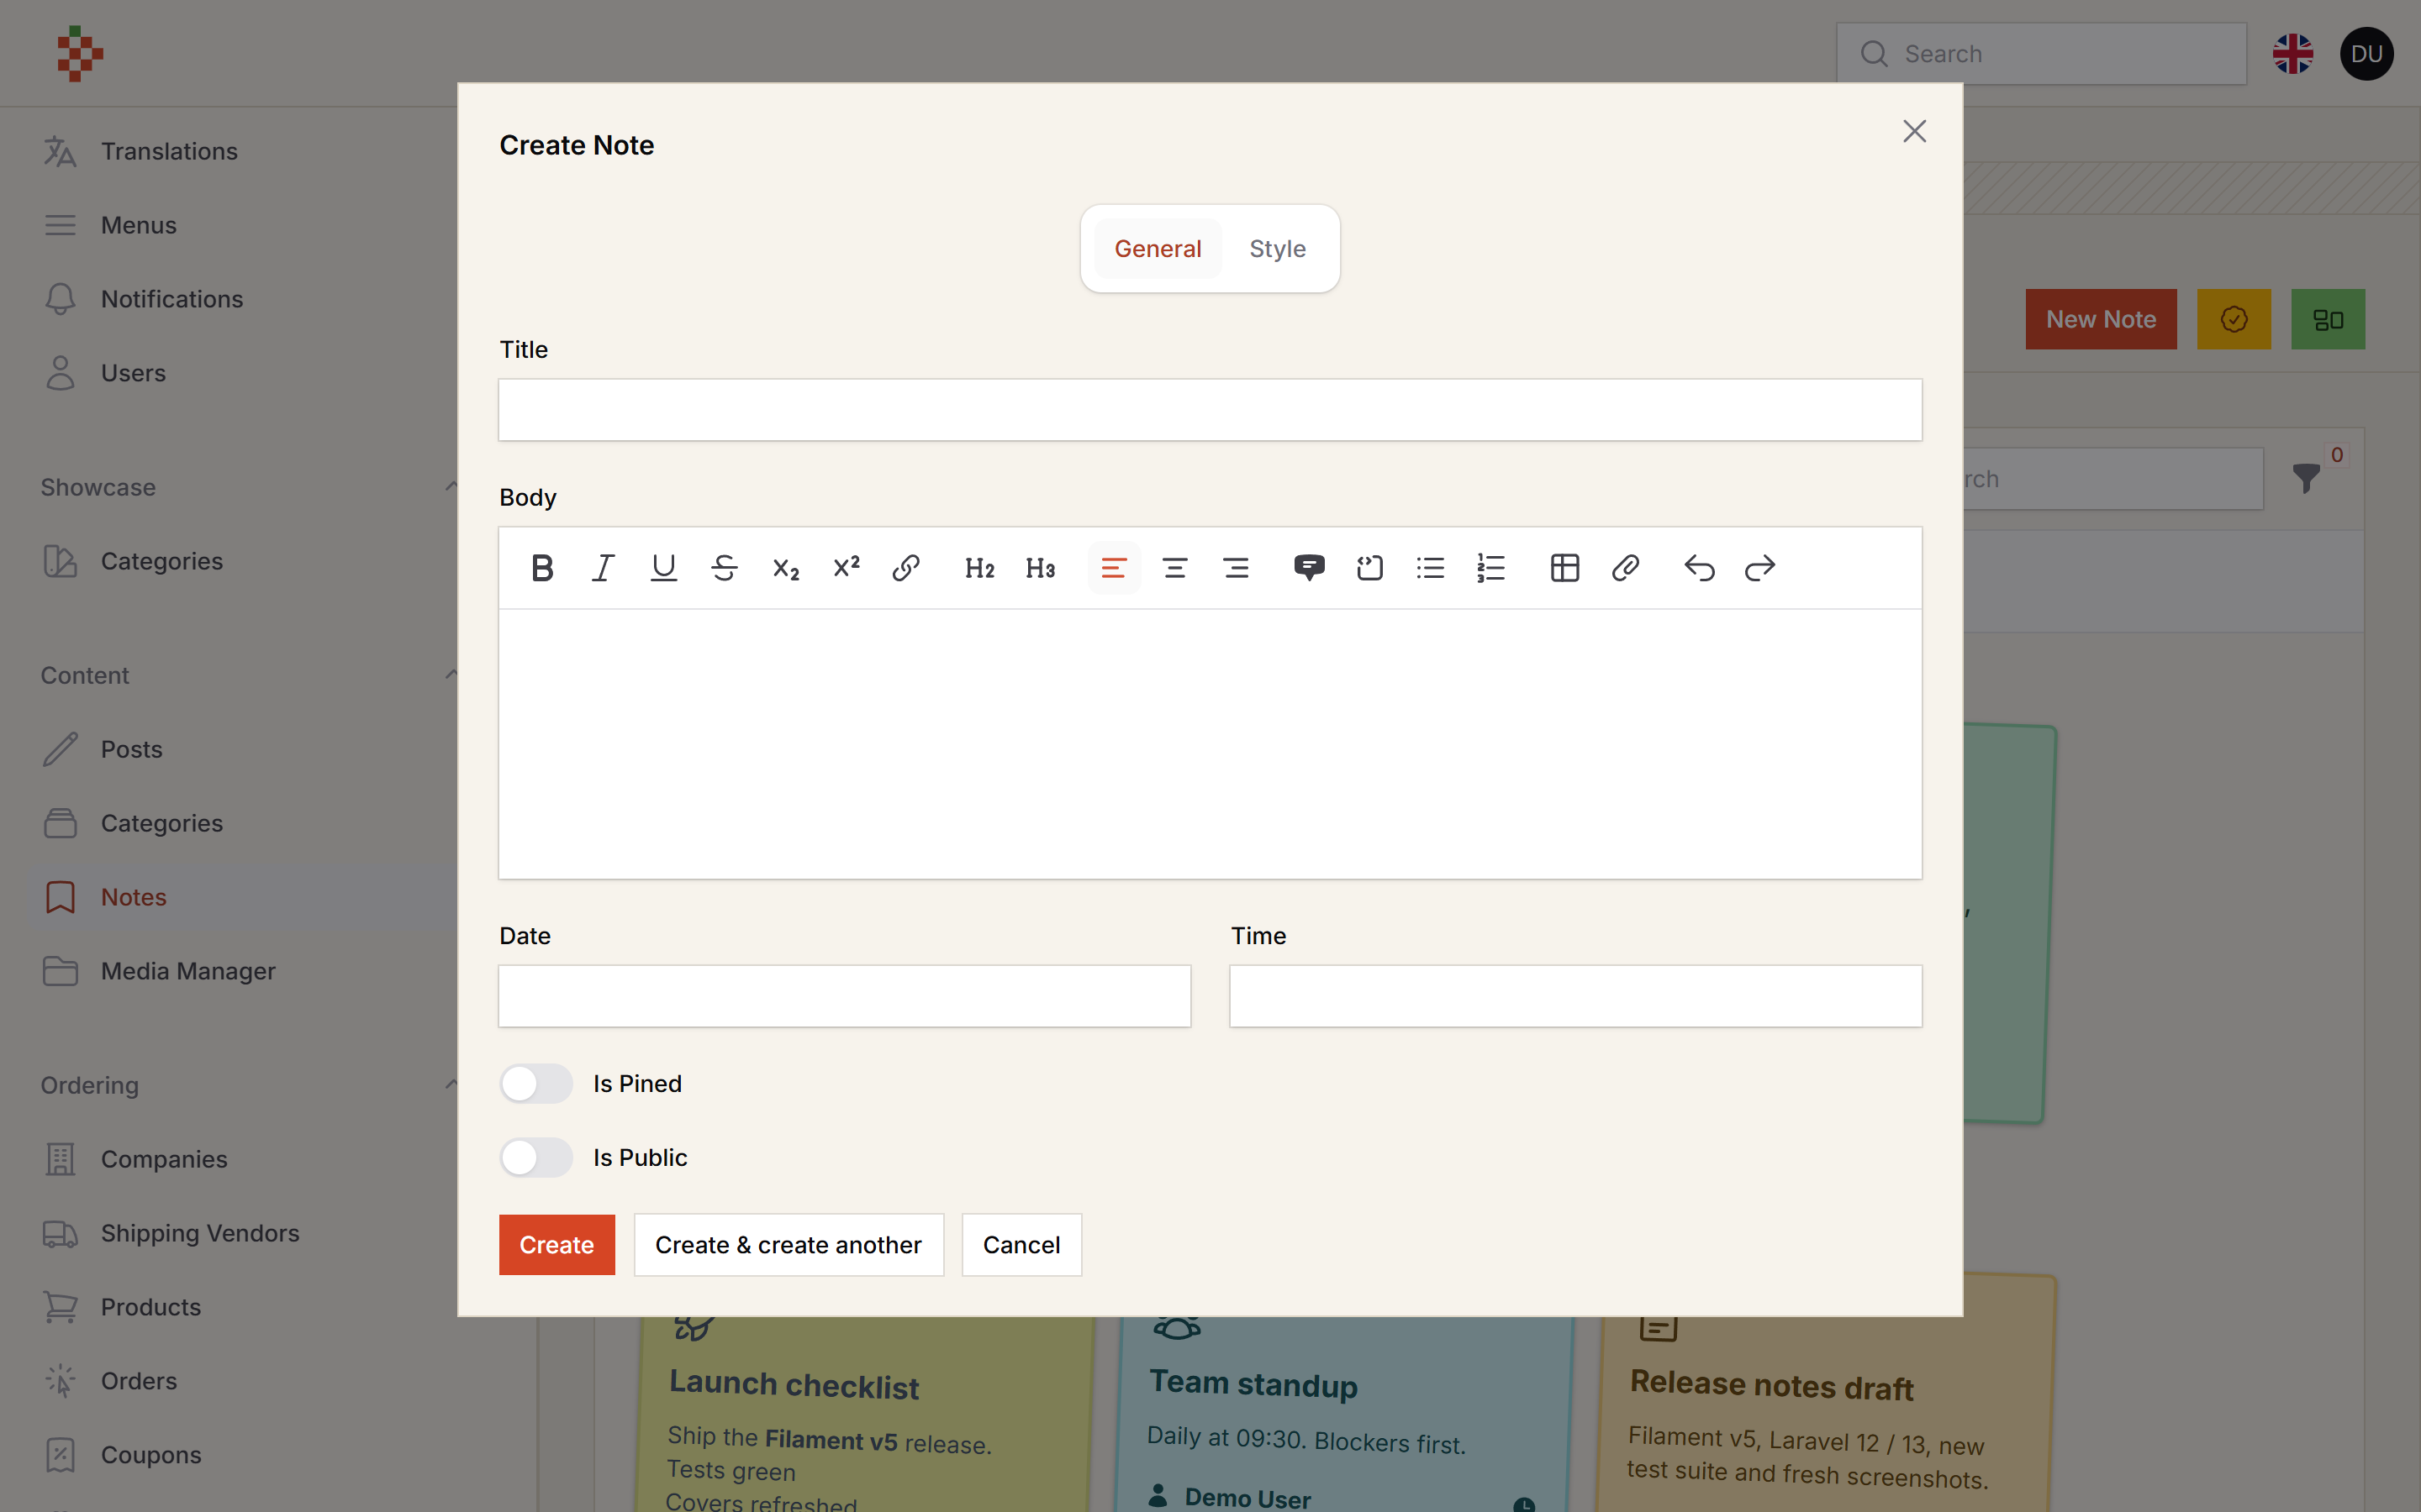Toggle the Is Public switch
This screenshot has width=2421, height=1512.
536,1157
